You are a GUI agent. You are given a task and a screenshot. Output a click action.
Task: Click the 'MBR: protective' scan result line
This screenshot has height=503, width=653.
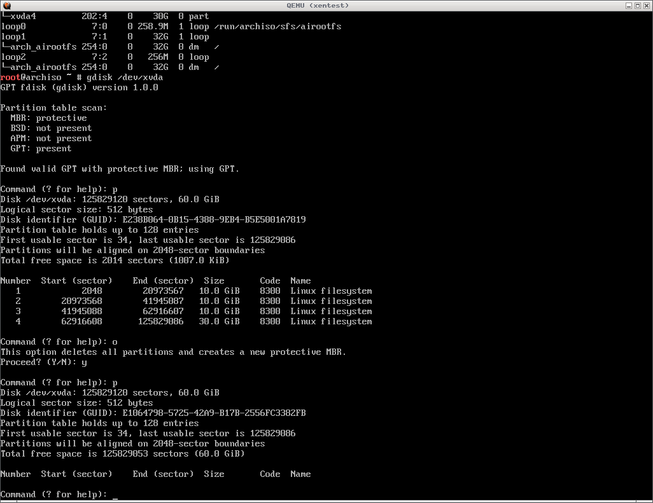[x=48, y=118]
